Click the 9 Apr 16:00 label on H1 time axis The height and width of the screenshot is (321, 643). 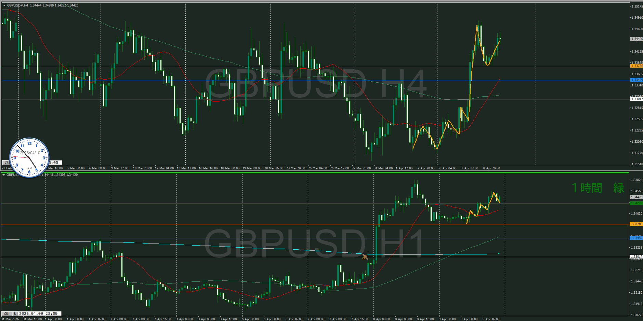coord(491,319)
